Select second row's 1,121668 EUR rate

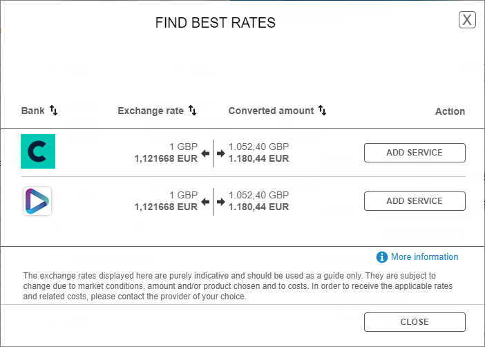[166, 207]
